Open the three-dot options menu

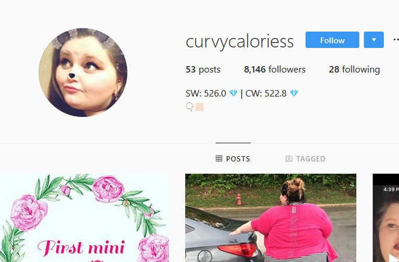(396, 40)
